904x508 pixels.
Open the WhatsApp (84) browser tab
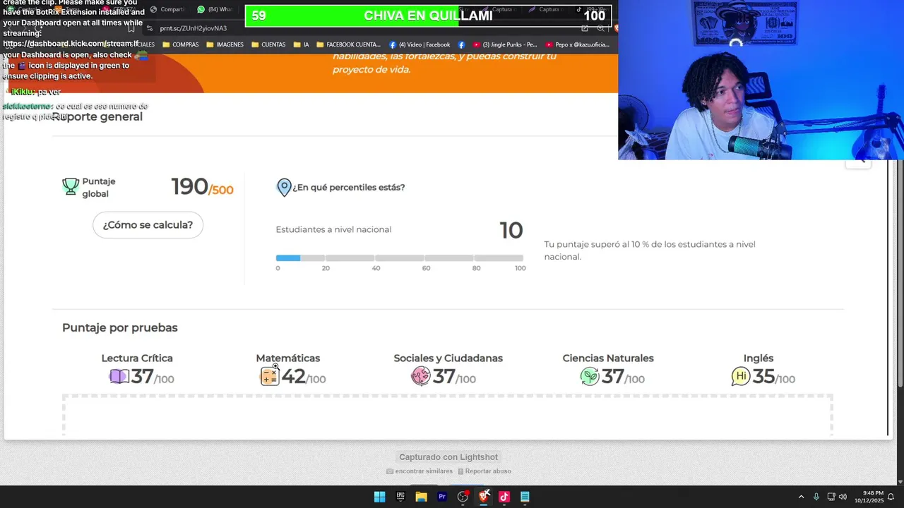[x=215, y=9]
